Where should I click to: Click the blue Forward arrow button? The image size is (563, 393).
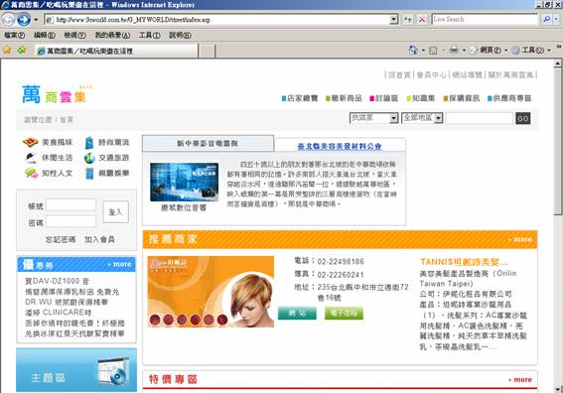point(24,20)
